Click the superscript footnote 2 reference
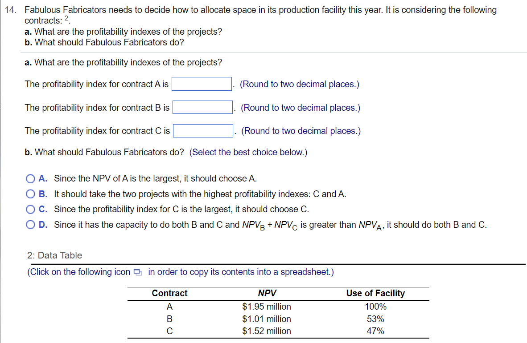 (66, 18)
